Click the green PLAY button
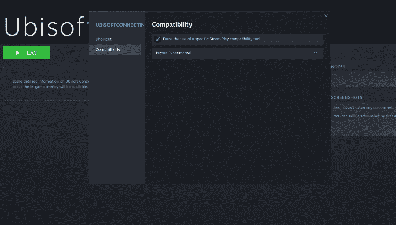The height and width of the screenshot is (225, 396). click(x=26, y=53)
